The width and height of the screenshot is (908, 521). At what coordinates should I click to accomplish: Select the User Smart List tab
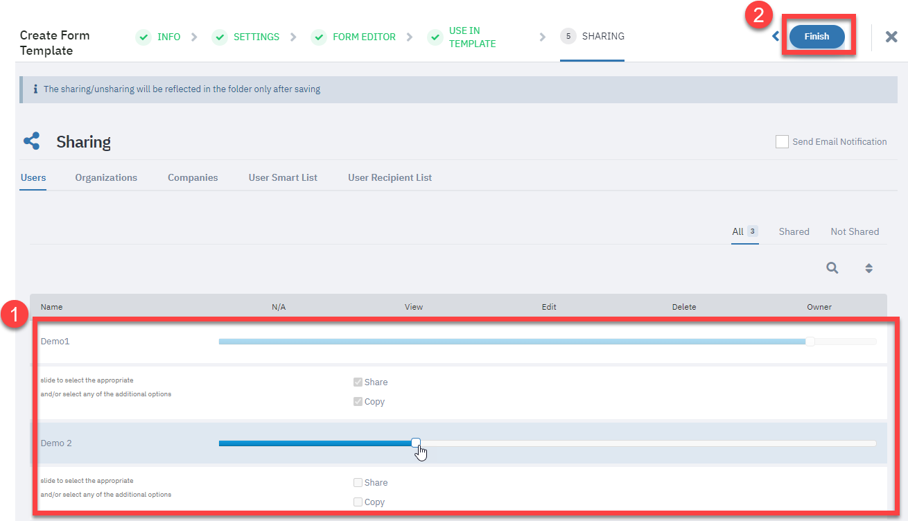(283, 177)
